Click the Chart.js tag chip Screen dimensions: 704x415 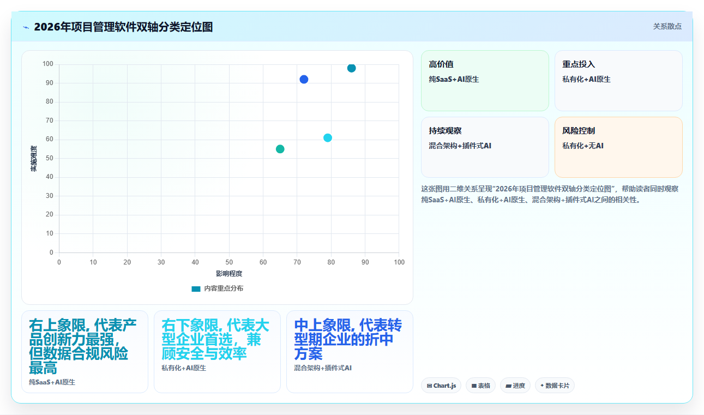coord(441,386)
